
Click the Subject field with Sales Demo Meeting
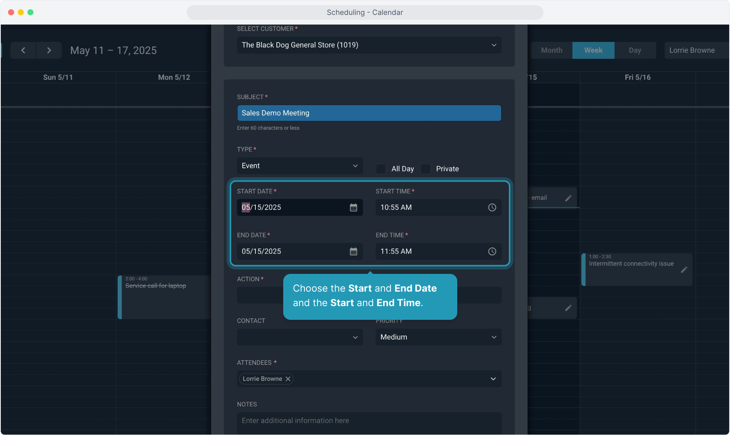(369, 113)
